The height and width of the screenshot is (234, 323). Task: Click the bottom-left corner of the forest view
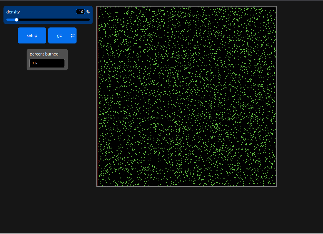pos(97,186)
